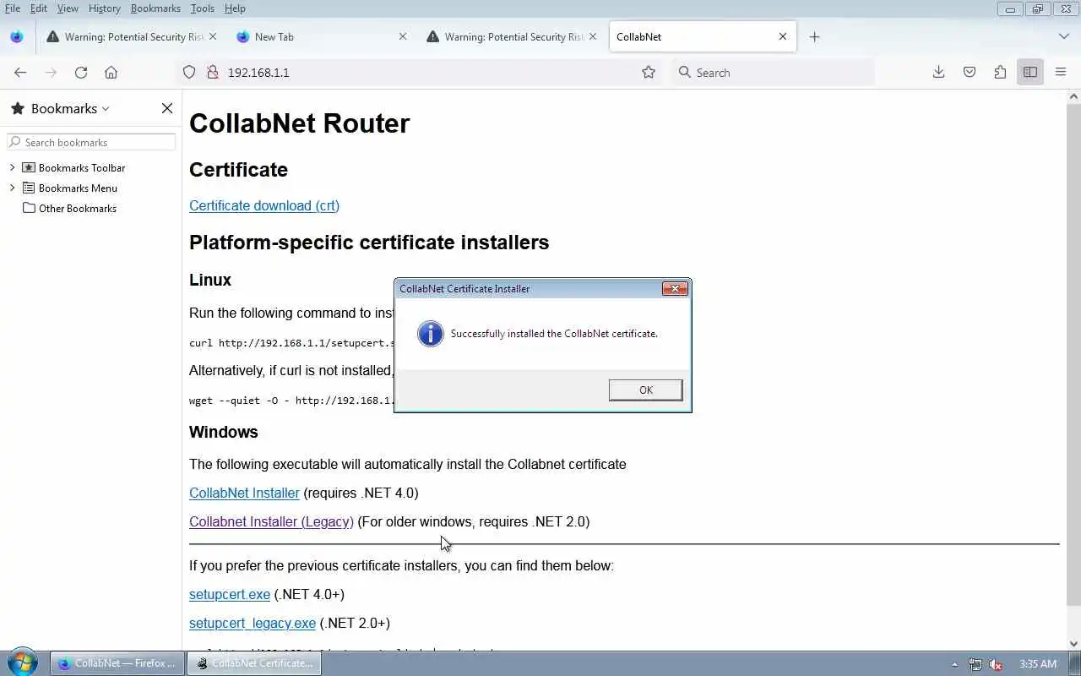Viewport: 1081px width, 676px height.
Task: Open the Firefox application menu
Action: [1061, 73]
